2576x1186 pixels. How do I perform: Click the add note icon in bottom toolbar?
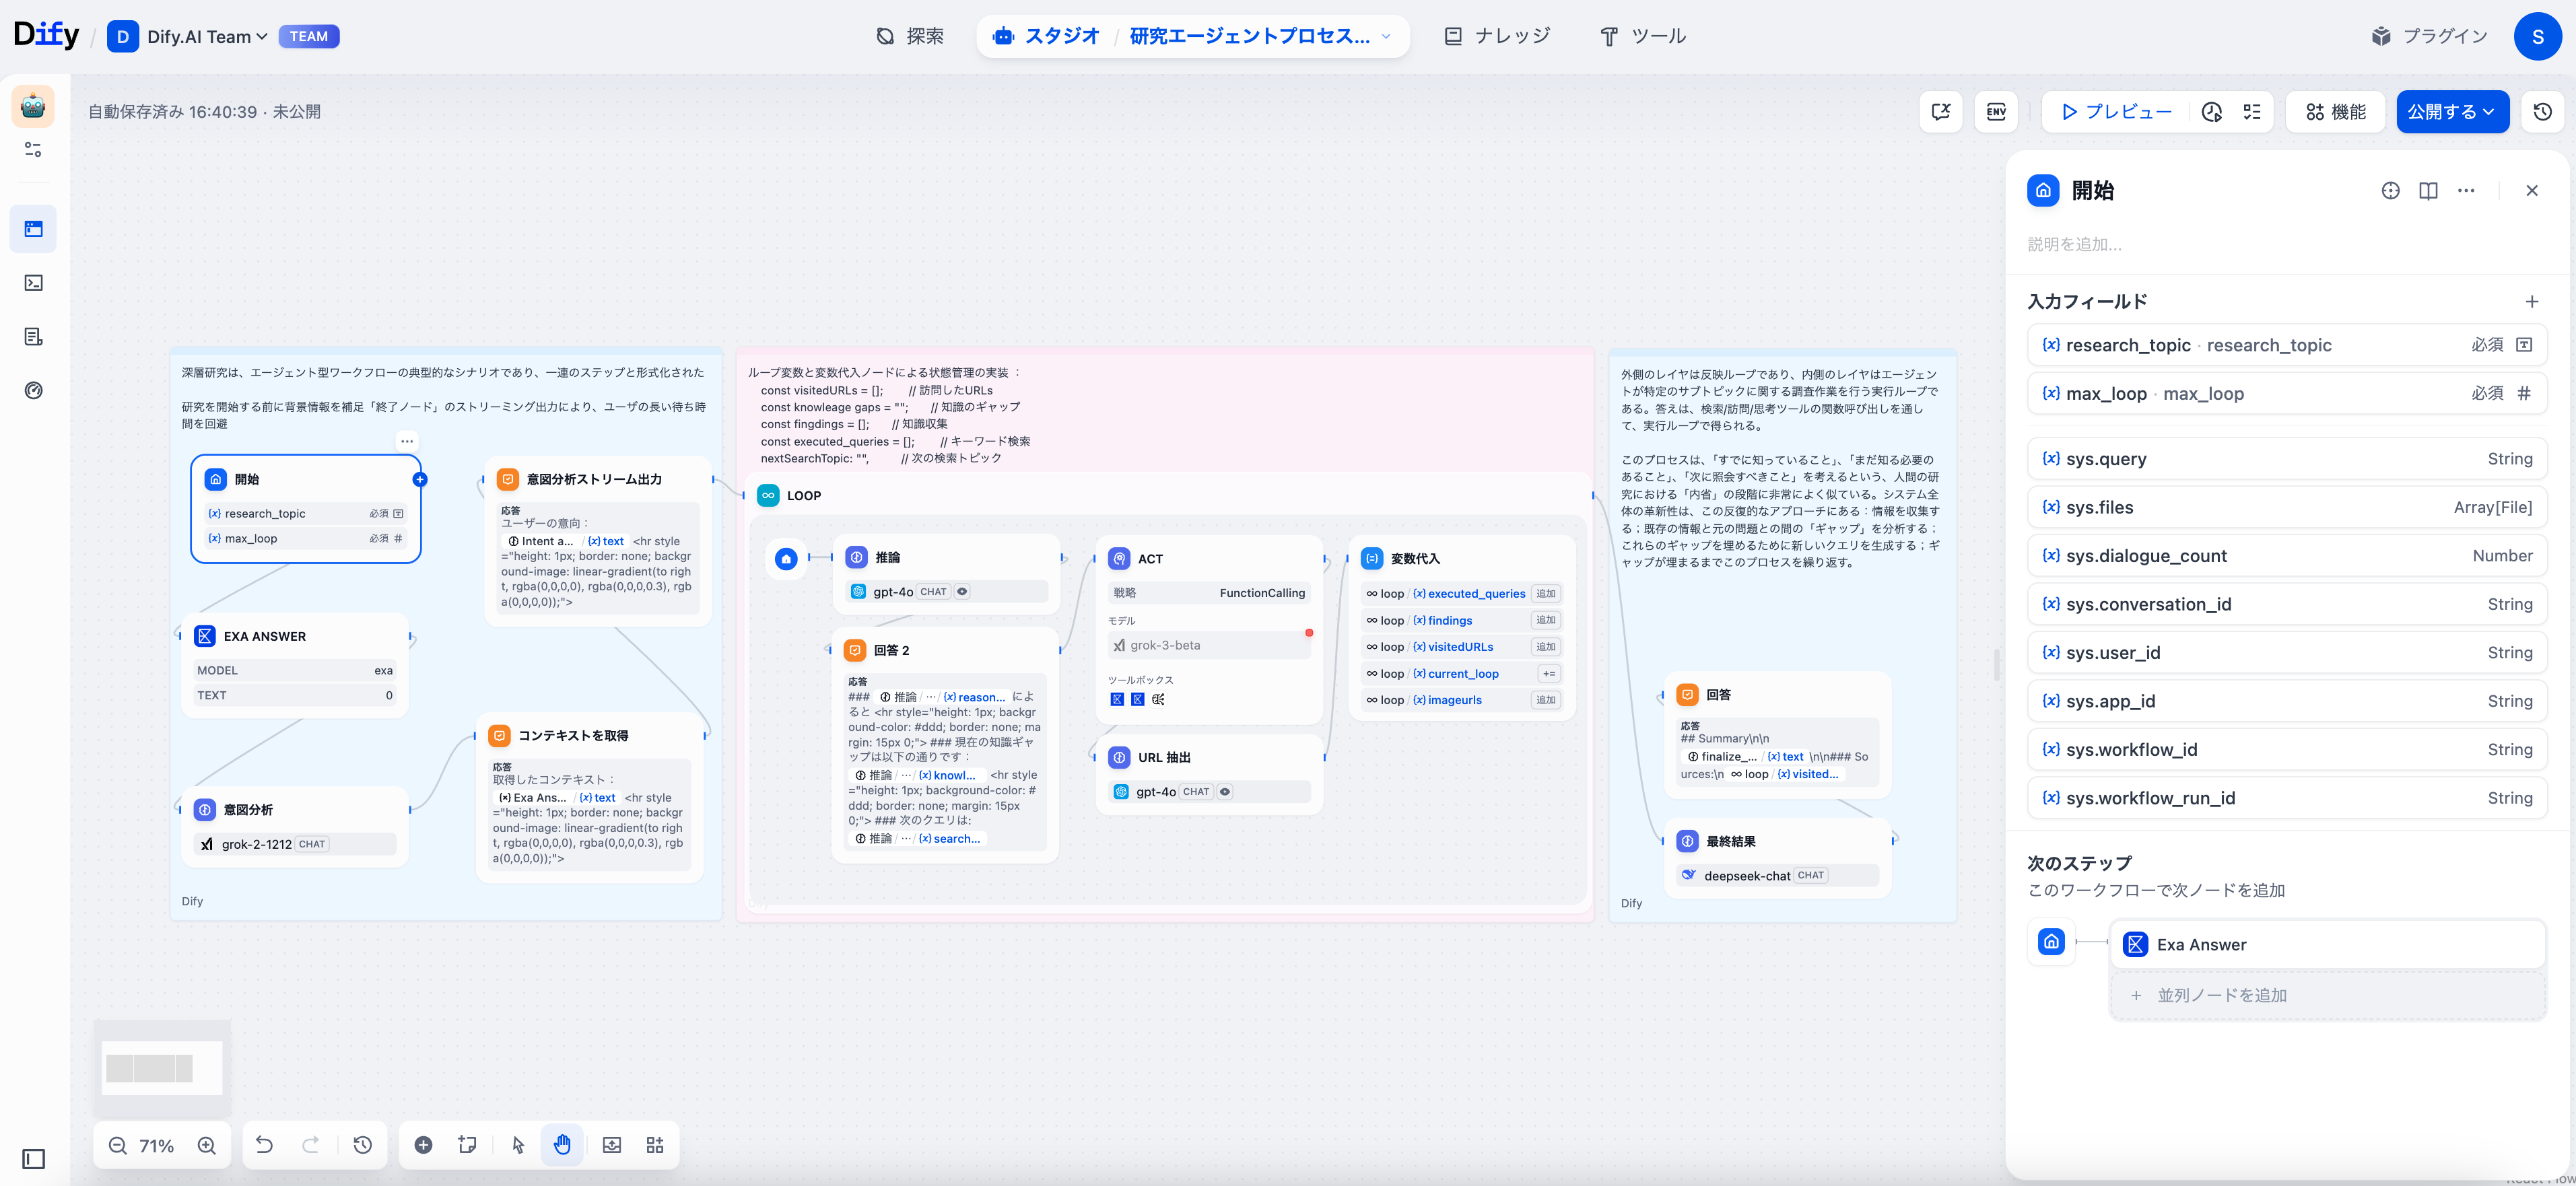point(467,1145)
